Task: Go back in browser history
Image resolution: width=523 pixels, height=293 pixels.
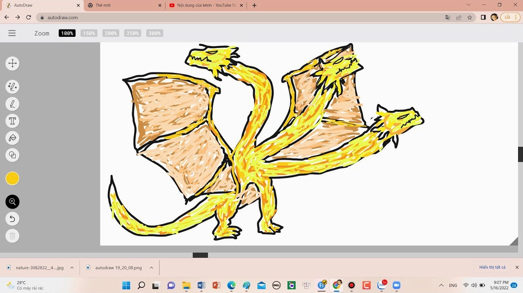Action: [x=7, y=17]
